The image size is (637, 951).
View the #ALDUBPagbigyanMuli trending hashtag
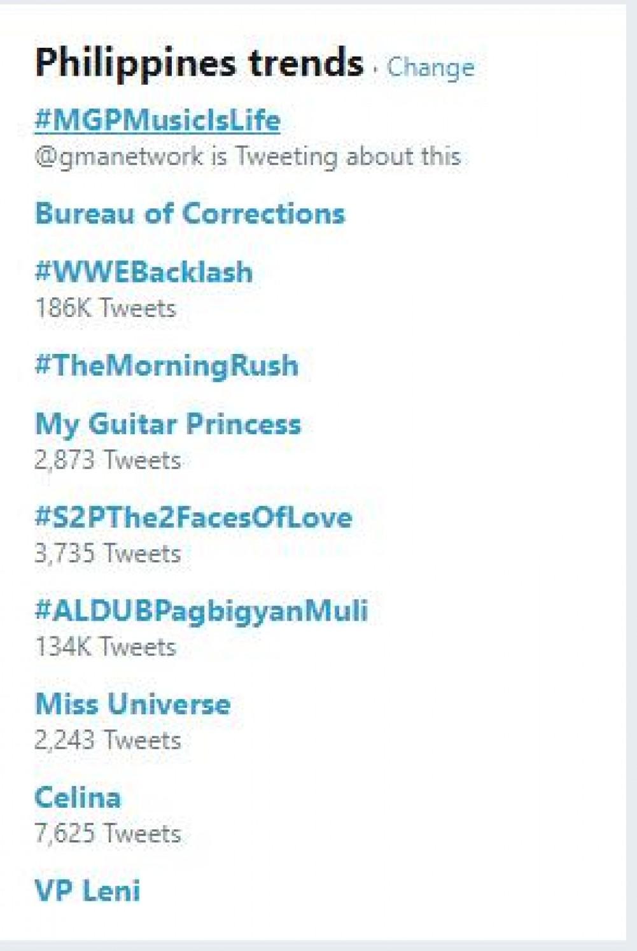point(202,610)
